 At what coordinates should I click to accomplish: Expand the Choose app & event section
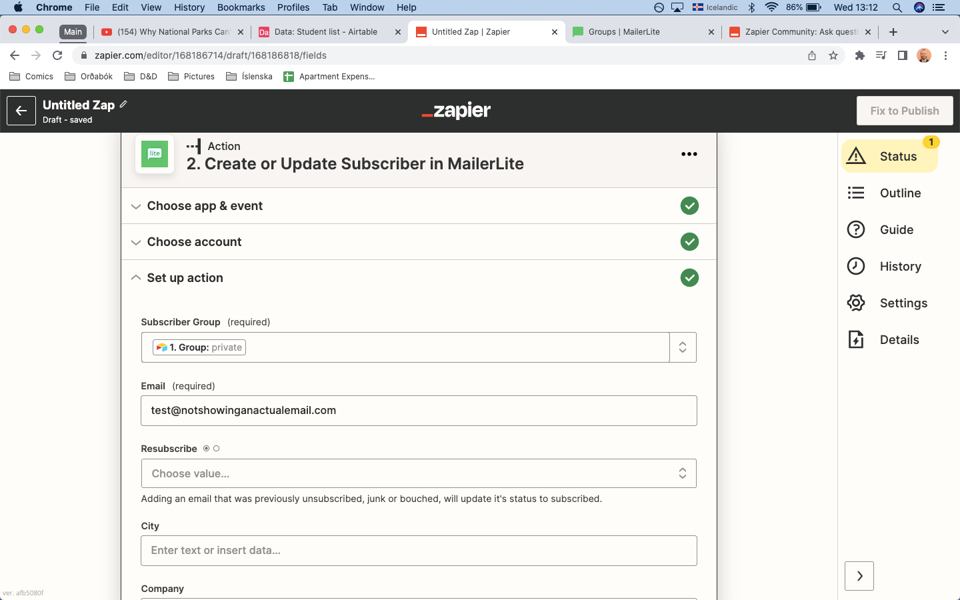[419, 206]
